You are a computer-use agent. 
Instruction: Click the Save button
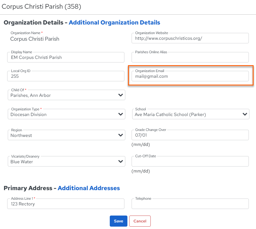(x=118, y=221)
